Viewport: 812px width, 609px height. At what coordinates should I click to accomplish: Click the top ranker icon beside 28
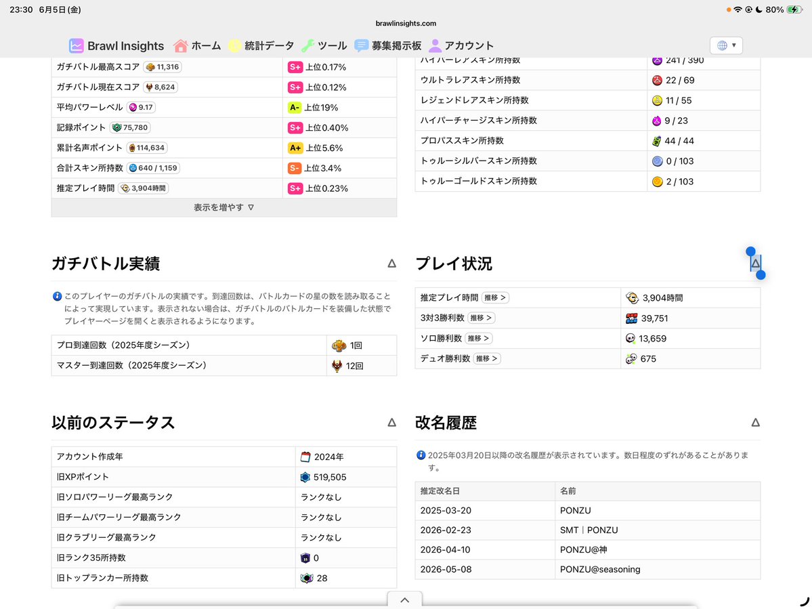coord(307,578)
